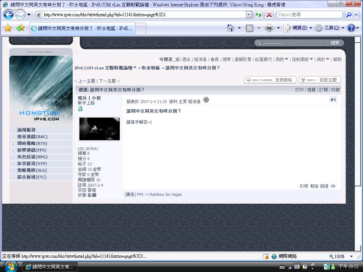
Task: Refresh the page with green arrows icon
Action: pos(258,15)
